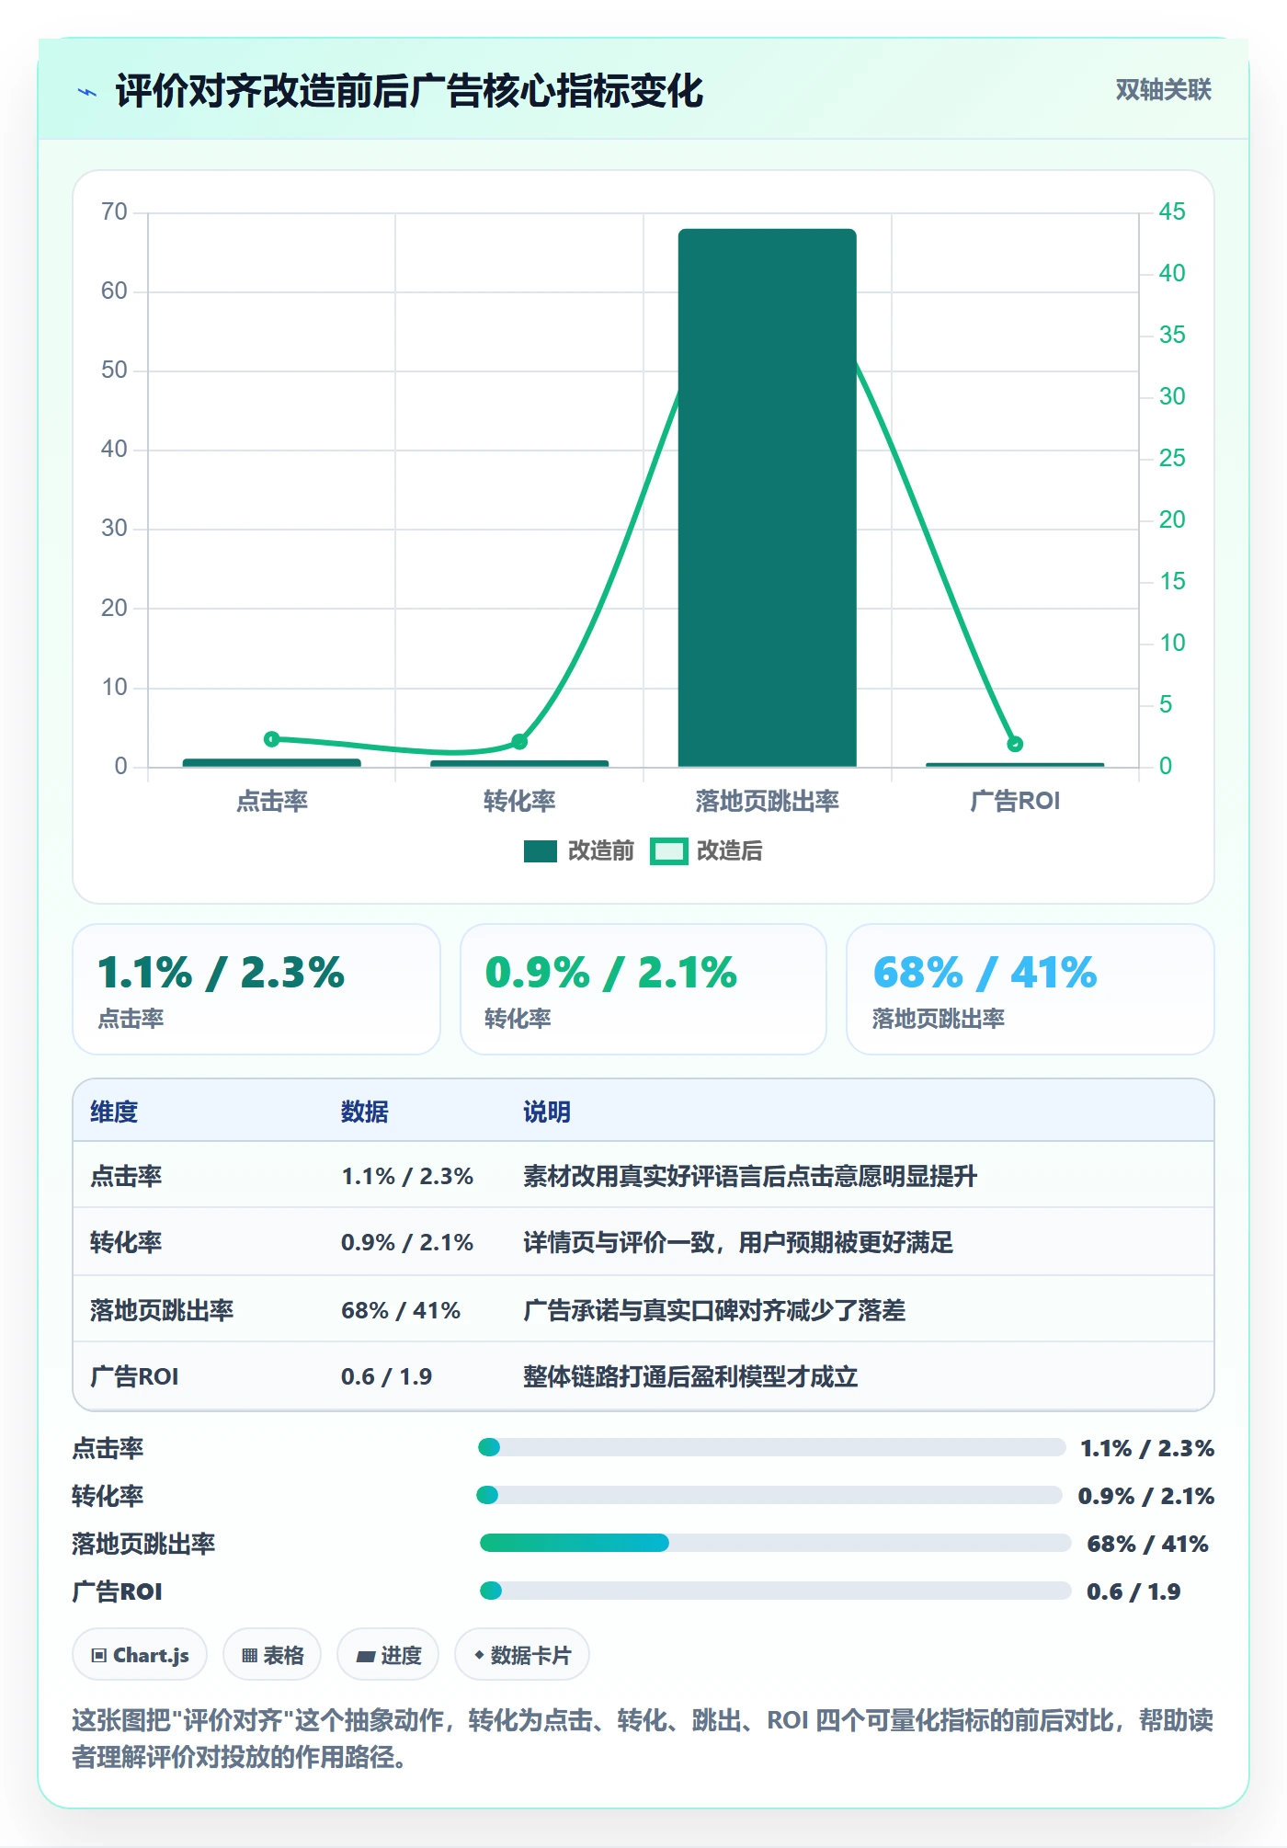Click the description paragraph starting with 这张图把
This screenshot has height=1848, width=1287.
coord(643,1738)
